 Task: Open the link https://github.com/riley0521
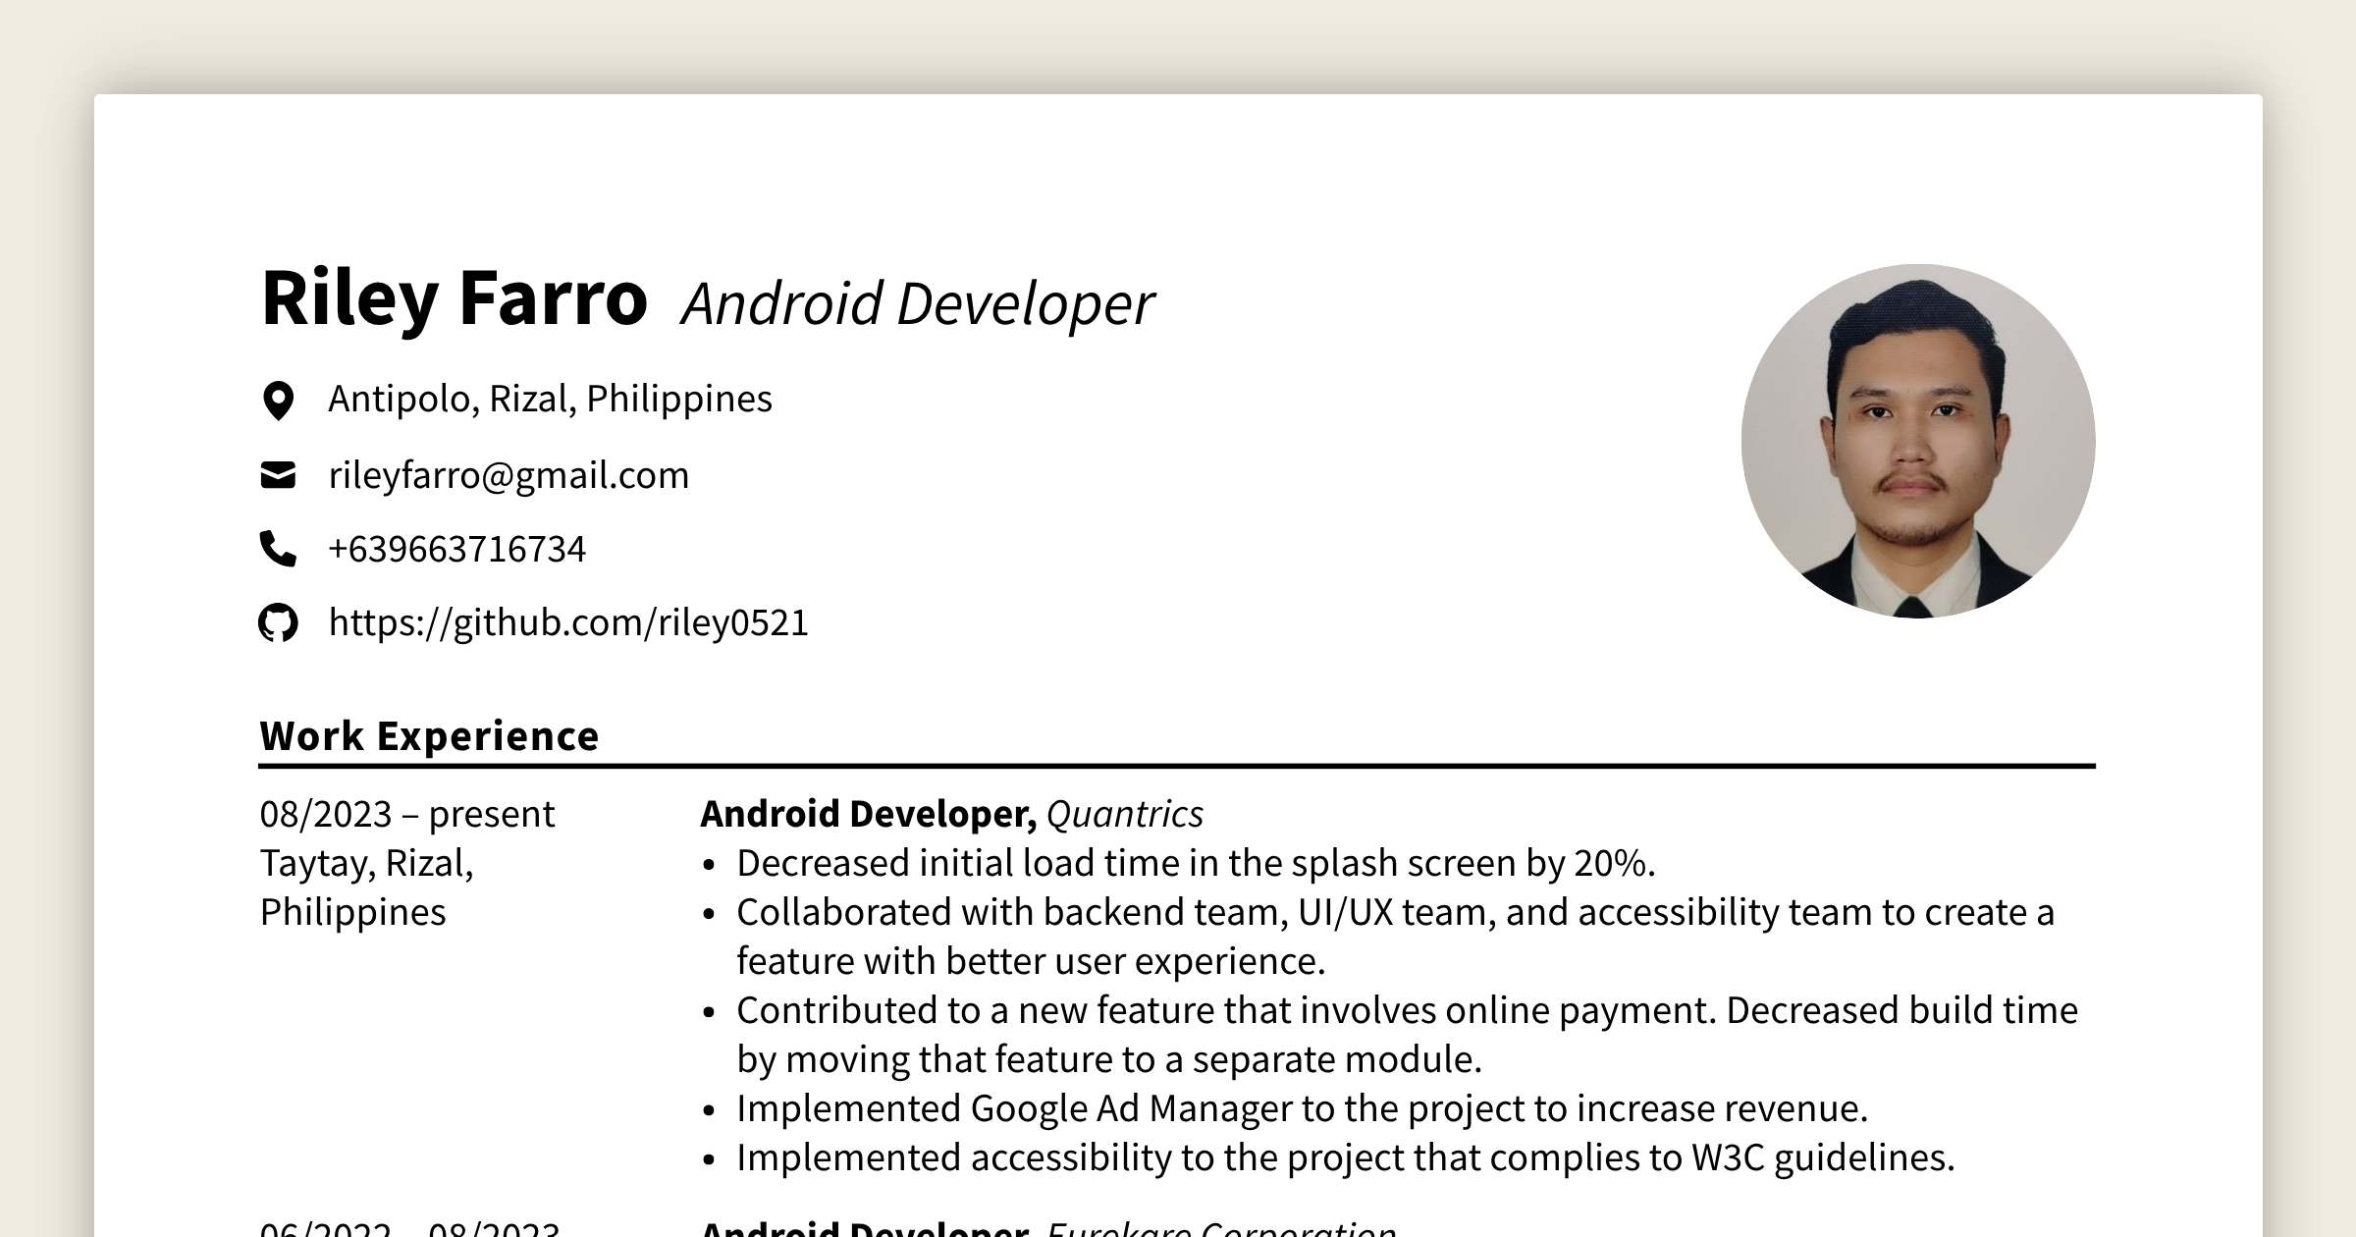[567, 623]
